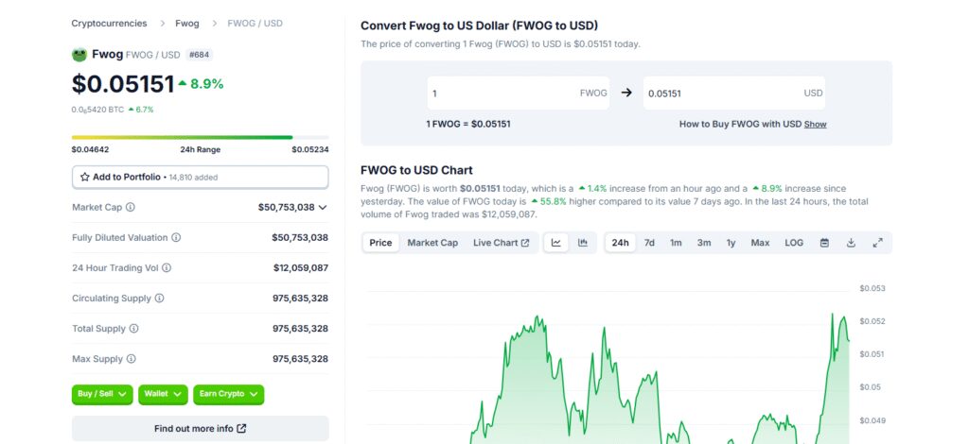The height and width of the screenshot is (444, 969).
Task: Click the Market Cap info icon
Action: (131, 207)
